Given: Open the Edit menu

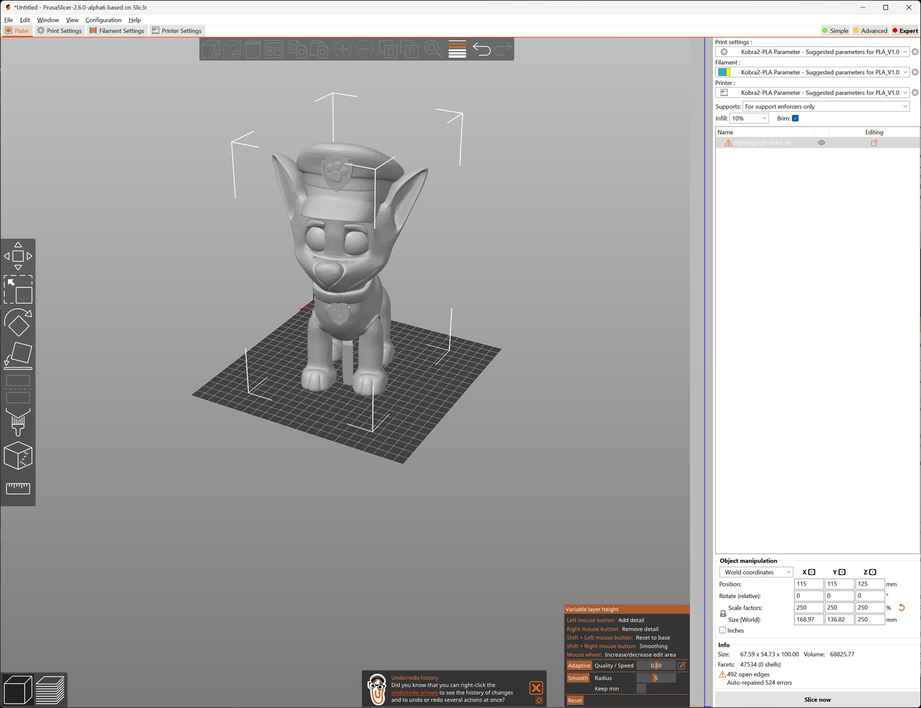Looking at the screenshot, I should pyautogui.click(x=25, y=20).
